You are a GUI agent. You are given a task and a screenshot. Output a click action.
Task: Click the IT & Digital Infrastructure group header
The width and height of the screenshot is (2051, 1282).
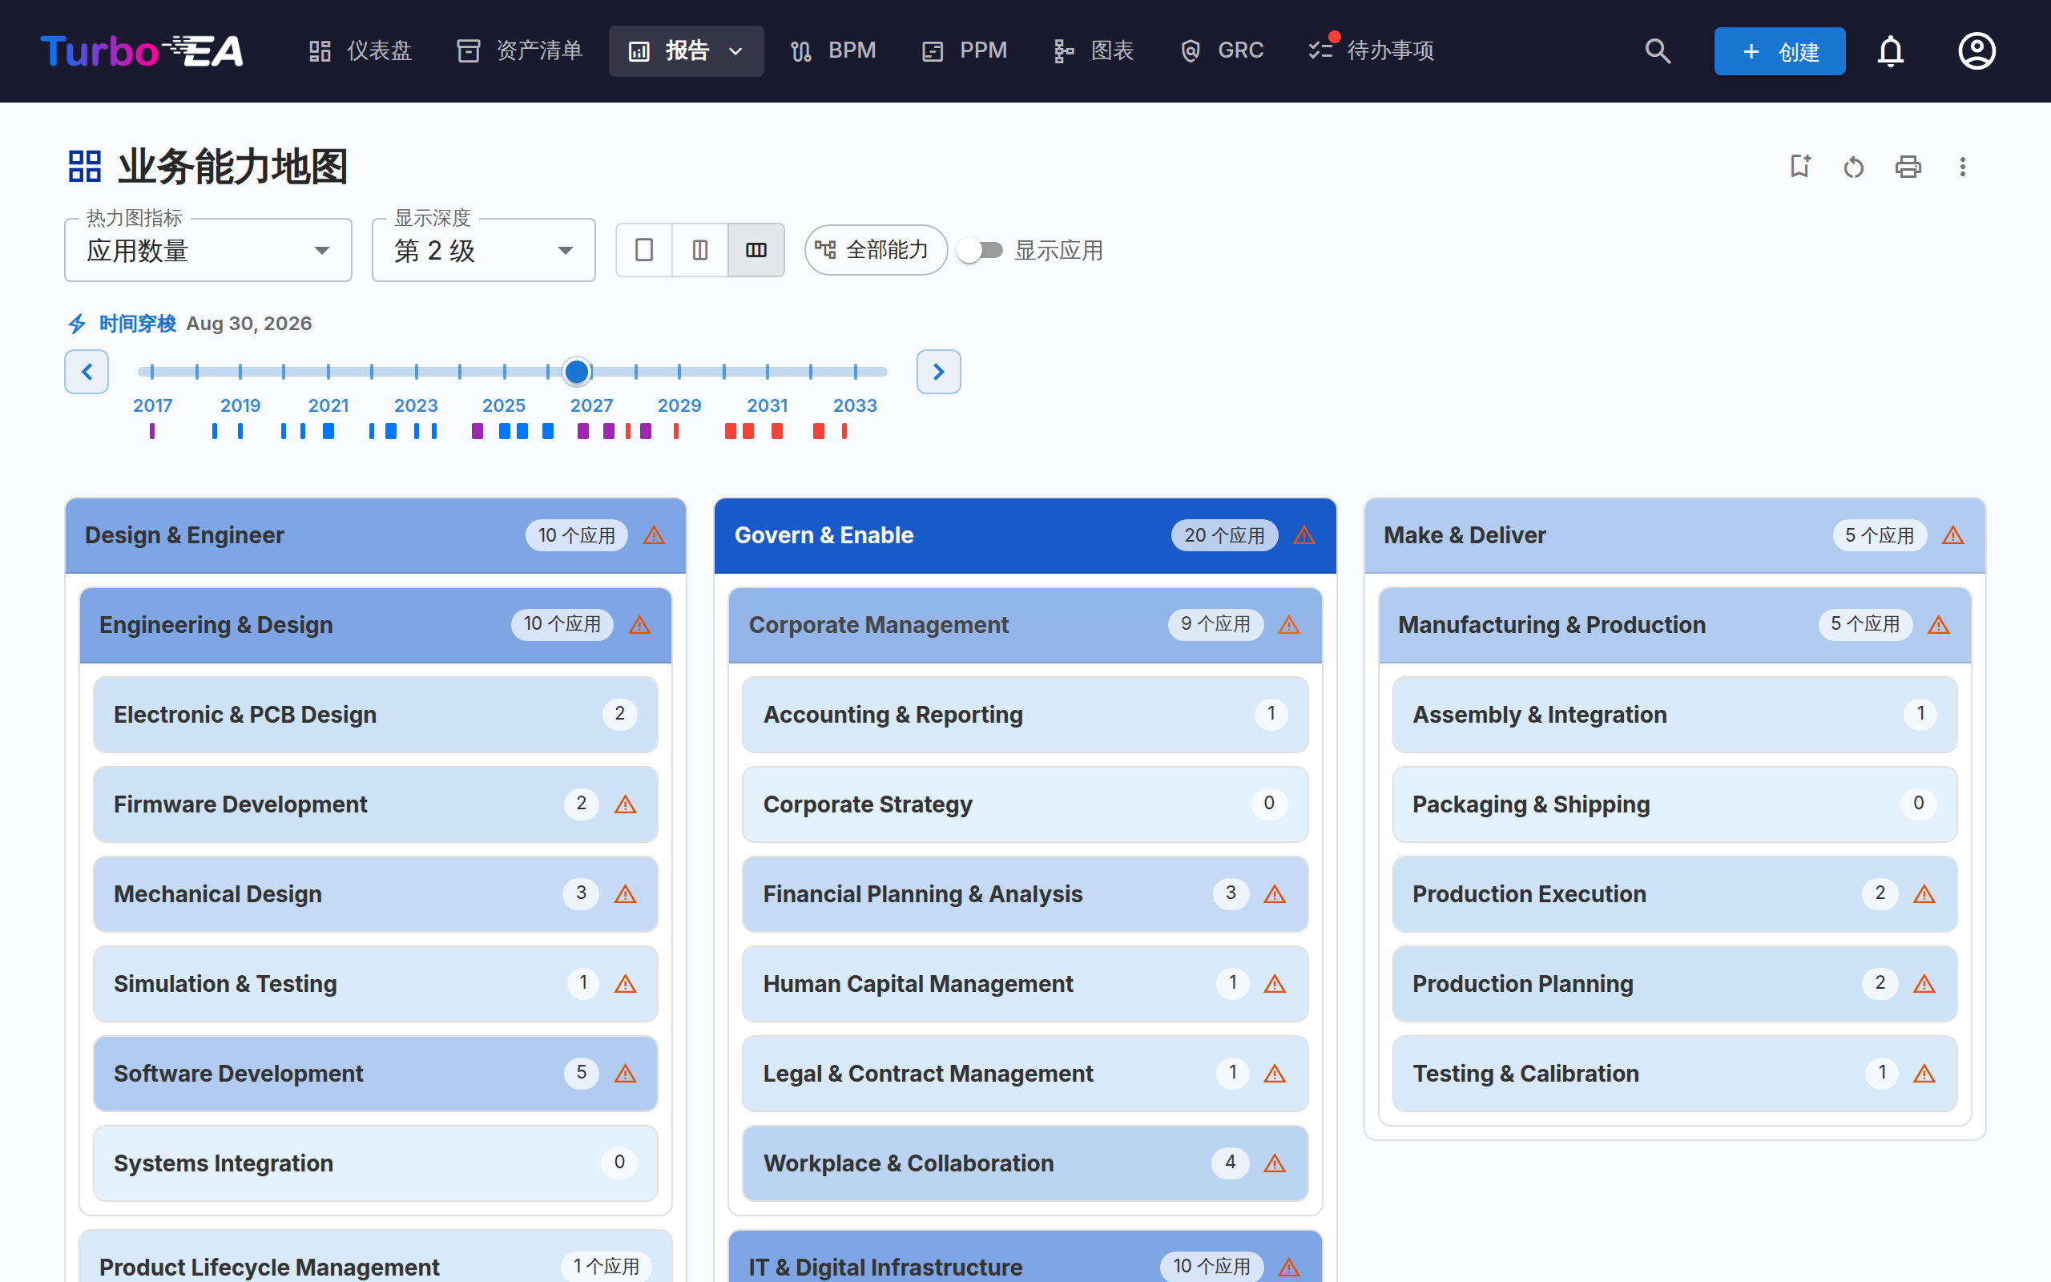[1025, 1257]
